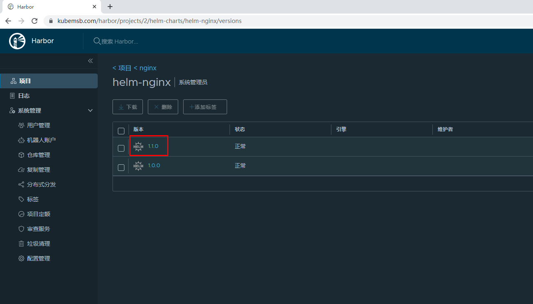The height and width of the screenshot is (304, 533).
Task: Click the browser forward arrow
Action: (21, 21)
